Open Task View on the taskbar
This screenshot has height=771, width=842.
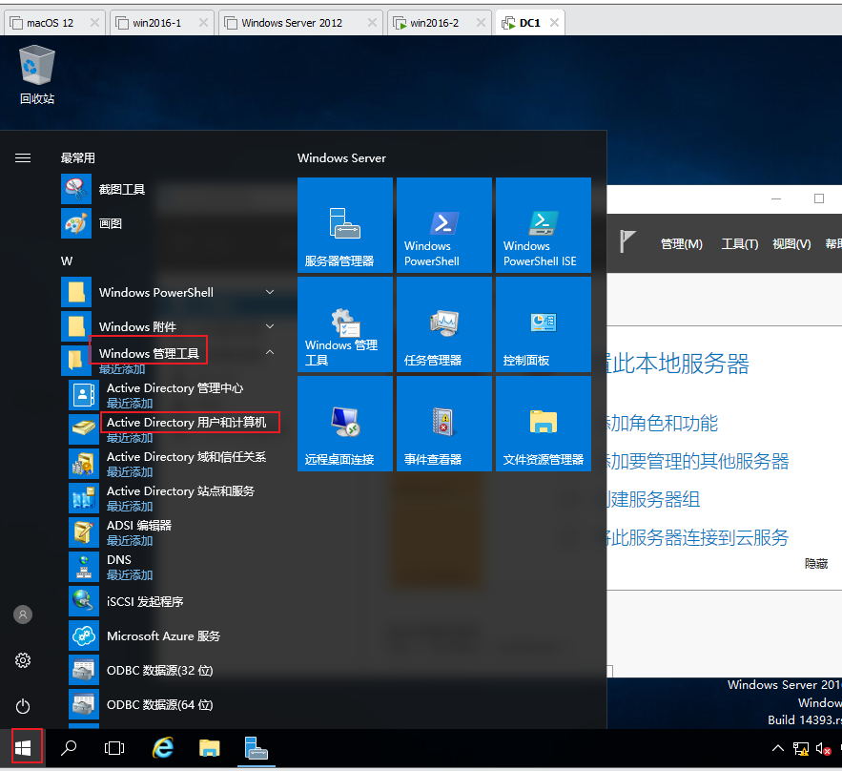pyautogui.click(x=114, y=747)
